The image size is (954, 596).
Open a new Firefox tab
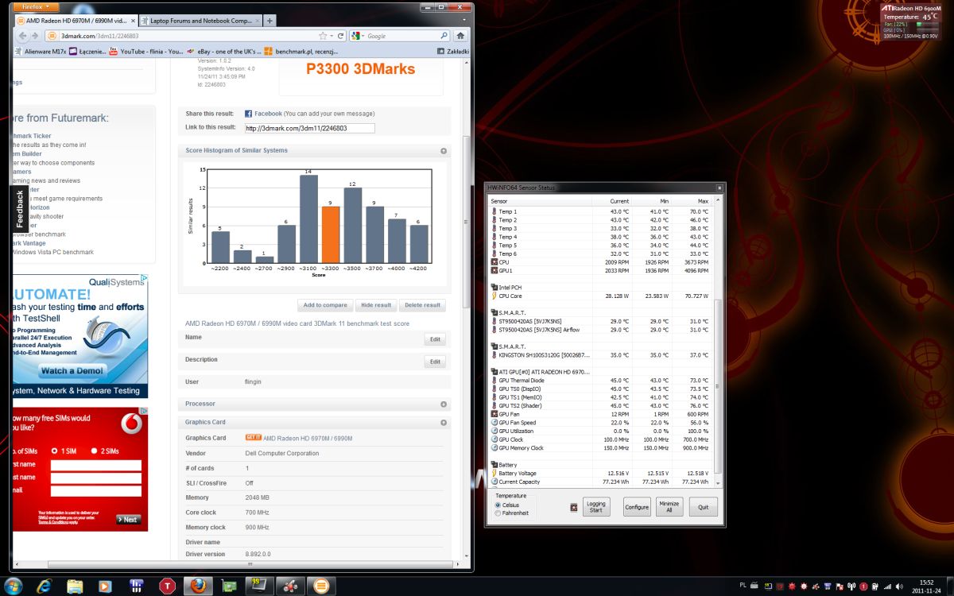270,20
